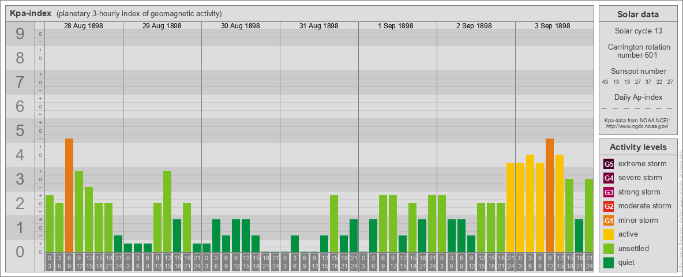This screenshot has width=683, height=277.
Task: Click the large 9 on Kp scale
Action: pyautogui.click(x=20, y=34)
